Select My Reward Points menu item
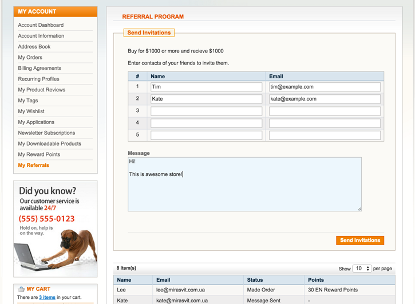 point(39,154)
